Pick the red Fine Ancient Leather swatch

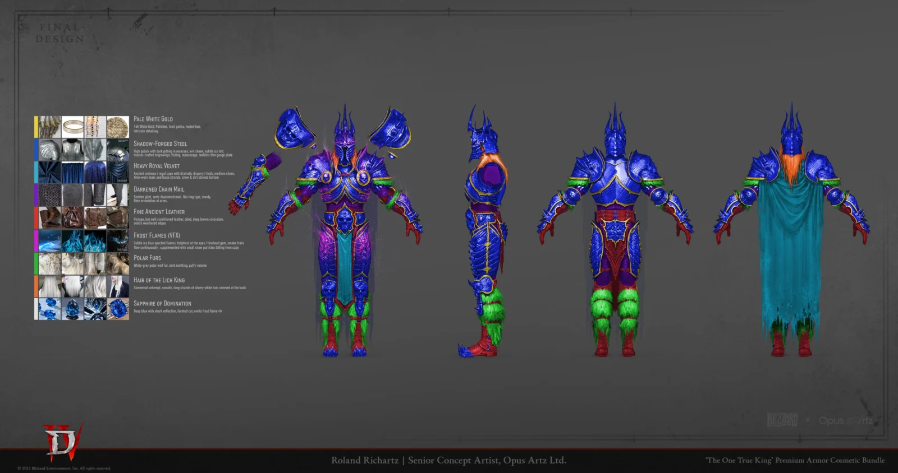coord(36,217)
